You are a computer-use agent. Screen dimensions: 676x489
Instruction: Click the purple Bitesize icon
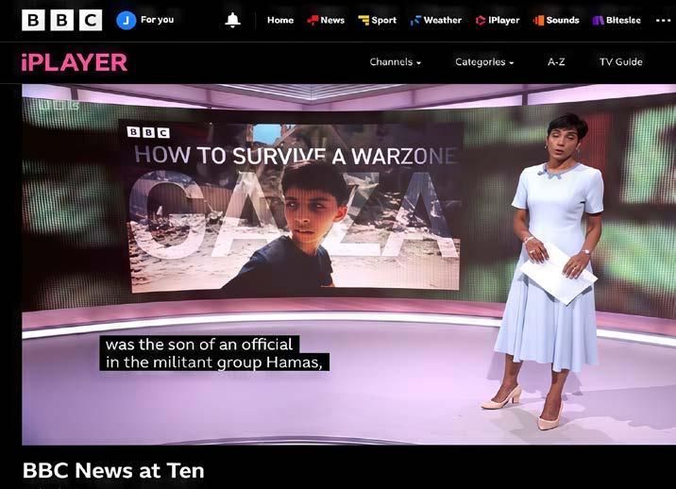point(598,20)
